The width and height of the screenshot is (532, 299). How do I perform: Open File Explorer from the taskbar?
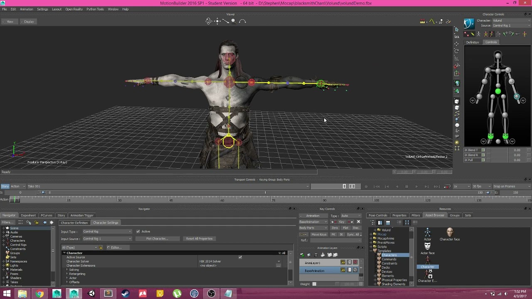click(x=22, y=294)
